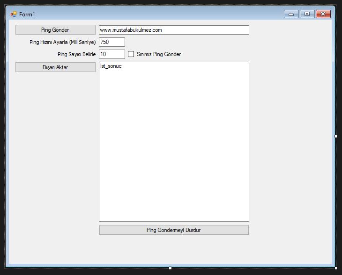The width and height of the screenshot is (342, 275).
Task: Click the bottom-edge resize handle of the form
Action: pyautogui.click(x=171, y=268)
